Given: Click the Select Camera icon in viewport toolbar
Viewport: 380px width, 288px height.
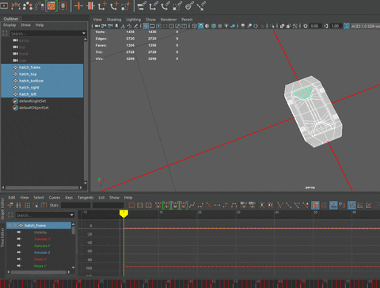Looking at the screenshot, I should coord(97,26).
